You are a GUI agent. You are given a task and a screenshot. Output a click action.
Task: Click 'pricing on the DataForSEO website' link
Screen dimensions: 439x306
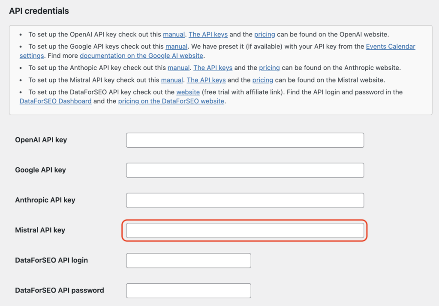tap(171, 101)
